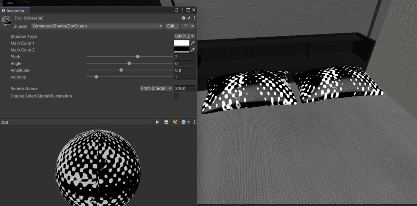Click the Amplitude value field
417x206 pixels.
pyautogui.click(x=185, y=70)
